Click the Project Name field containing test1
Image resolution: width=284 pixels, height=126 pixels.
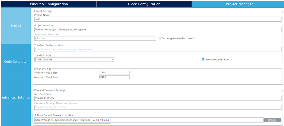tap(158, 19)
